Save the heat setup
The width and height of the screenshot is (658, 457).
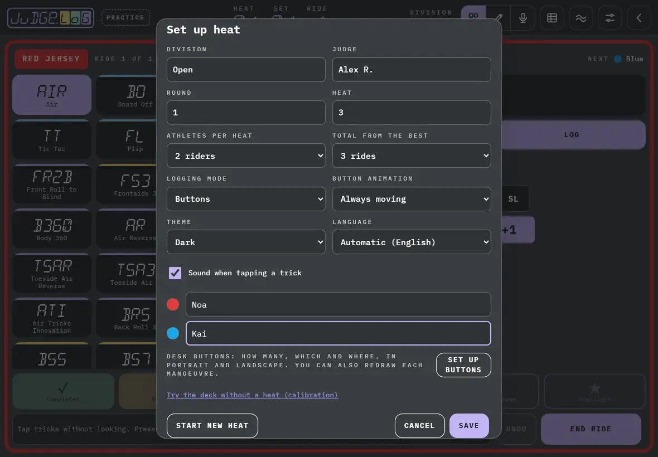469,426
